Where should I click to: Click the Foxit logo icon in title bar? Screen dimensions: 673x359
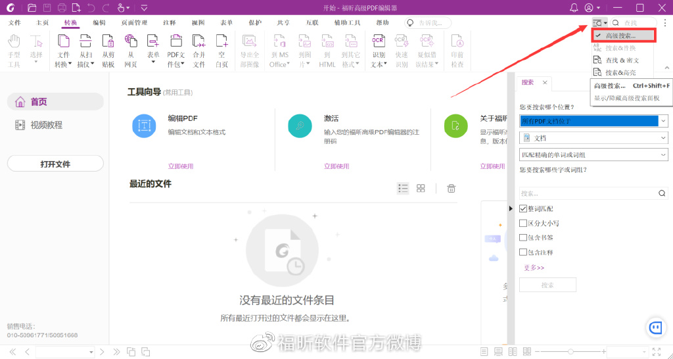10,8
